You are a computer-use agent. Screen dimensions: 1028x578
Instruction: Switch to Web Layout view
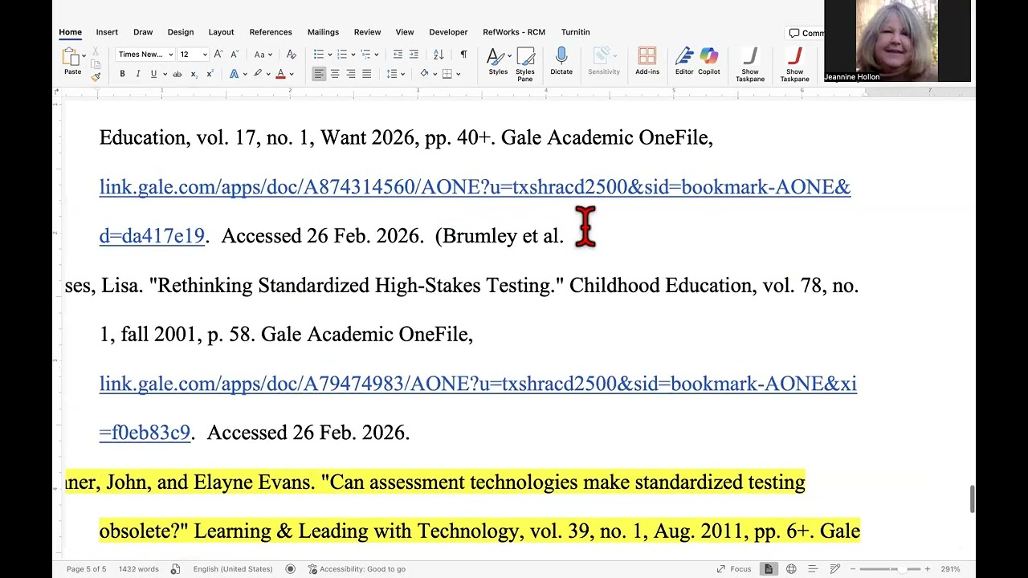791,569
